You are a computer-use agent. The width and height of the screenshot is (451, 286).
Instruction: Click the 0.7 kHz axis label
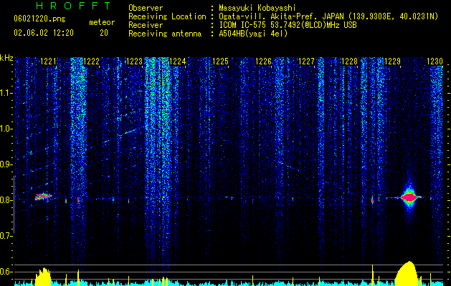tap(6, 236)
